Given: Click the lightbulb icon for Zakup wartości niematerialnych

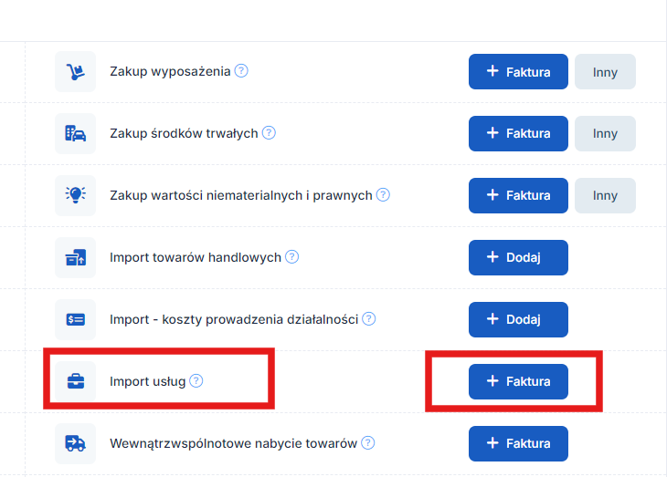Looking at the screenshot, I should tap(75, 195).
